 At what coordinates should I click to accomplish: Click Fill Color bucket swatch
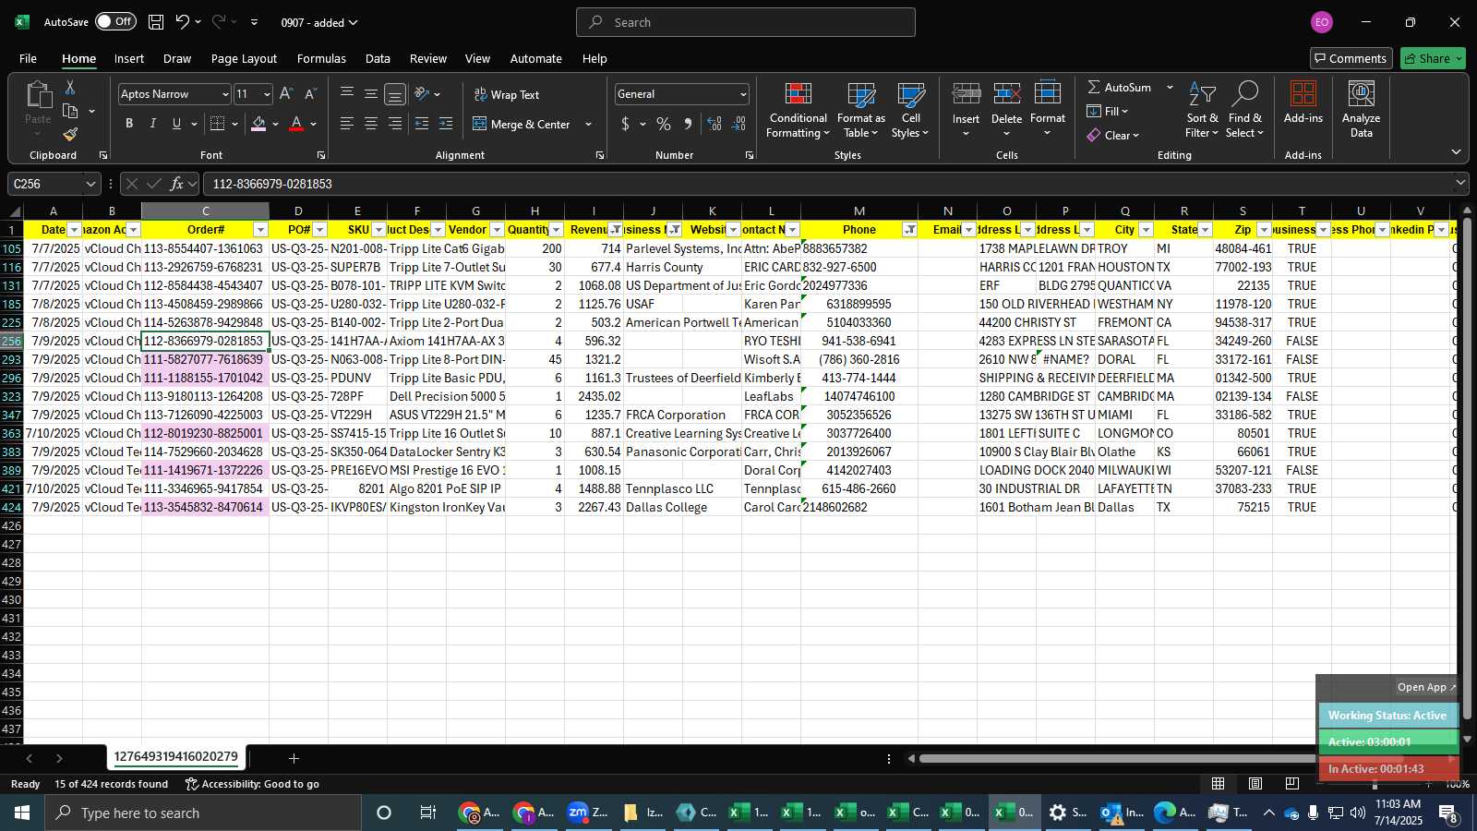pos(258,124)
